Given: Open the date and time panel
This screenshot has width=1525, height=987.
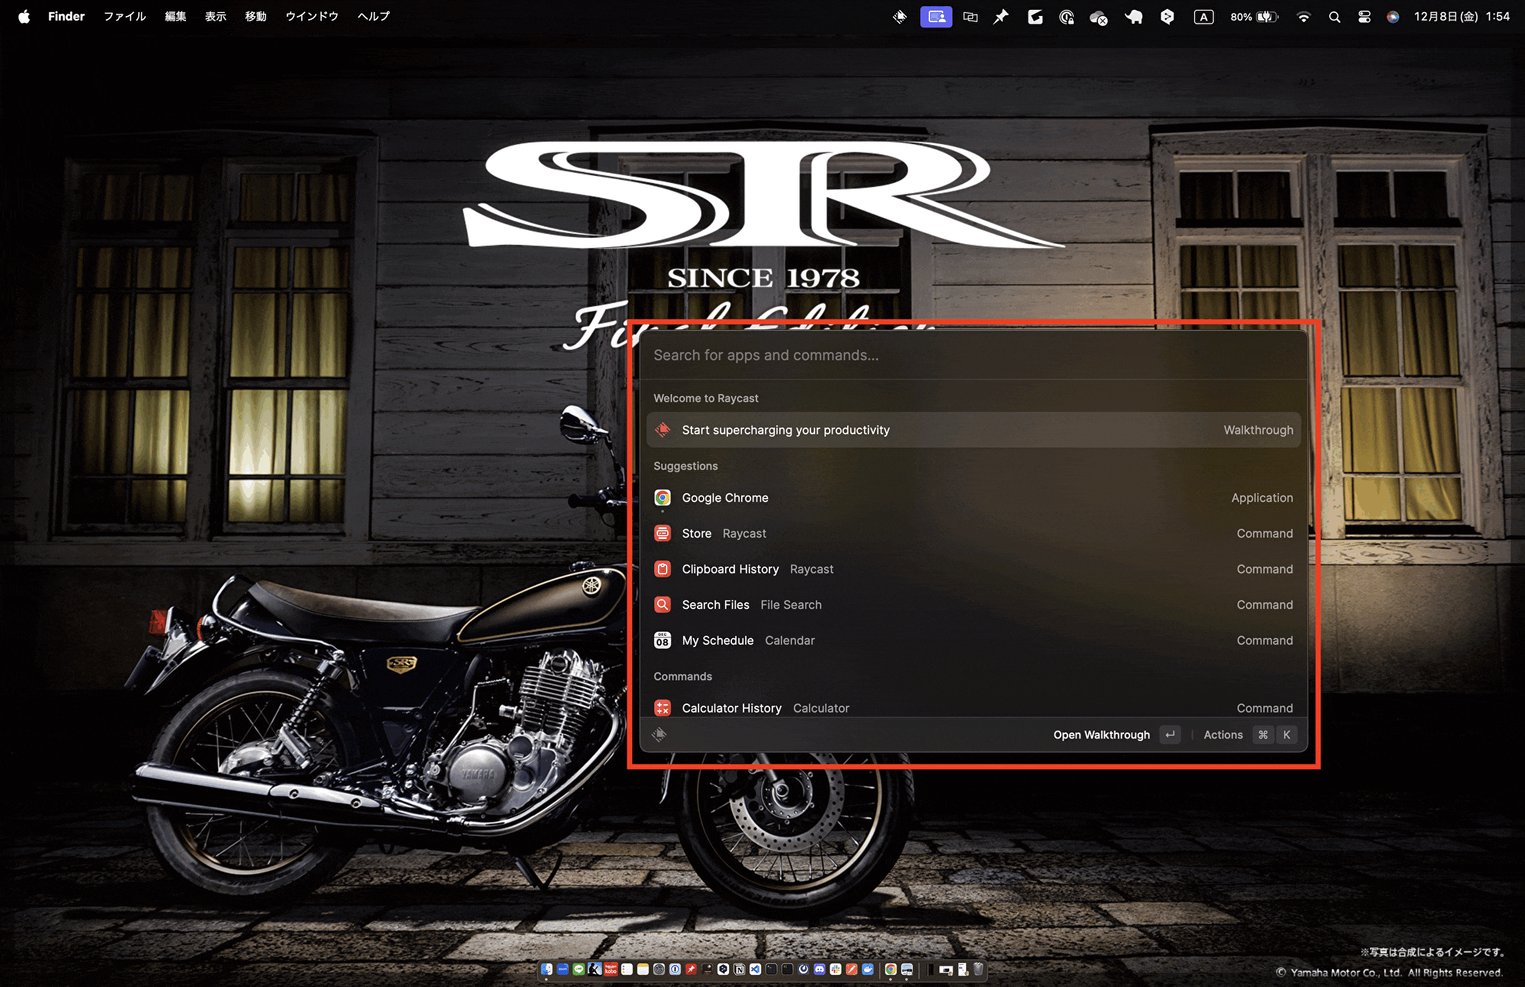Looking at the screenshot, I should point(1461,17).
